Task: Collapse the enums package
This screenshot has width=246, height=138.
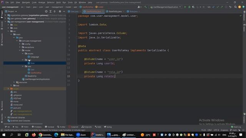Action: (23, 54)
